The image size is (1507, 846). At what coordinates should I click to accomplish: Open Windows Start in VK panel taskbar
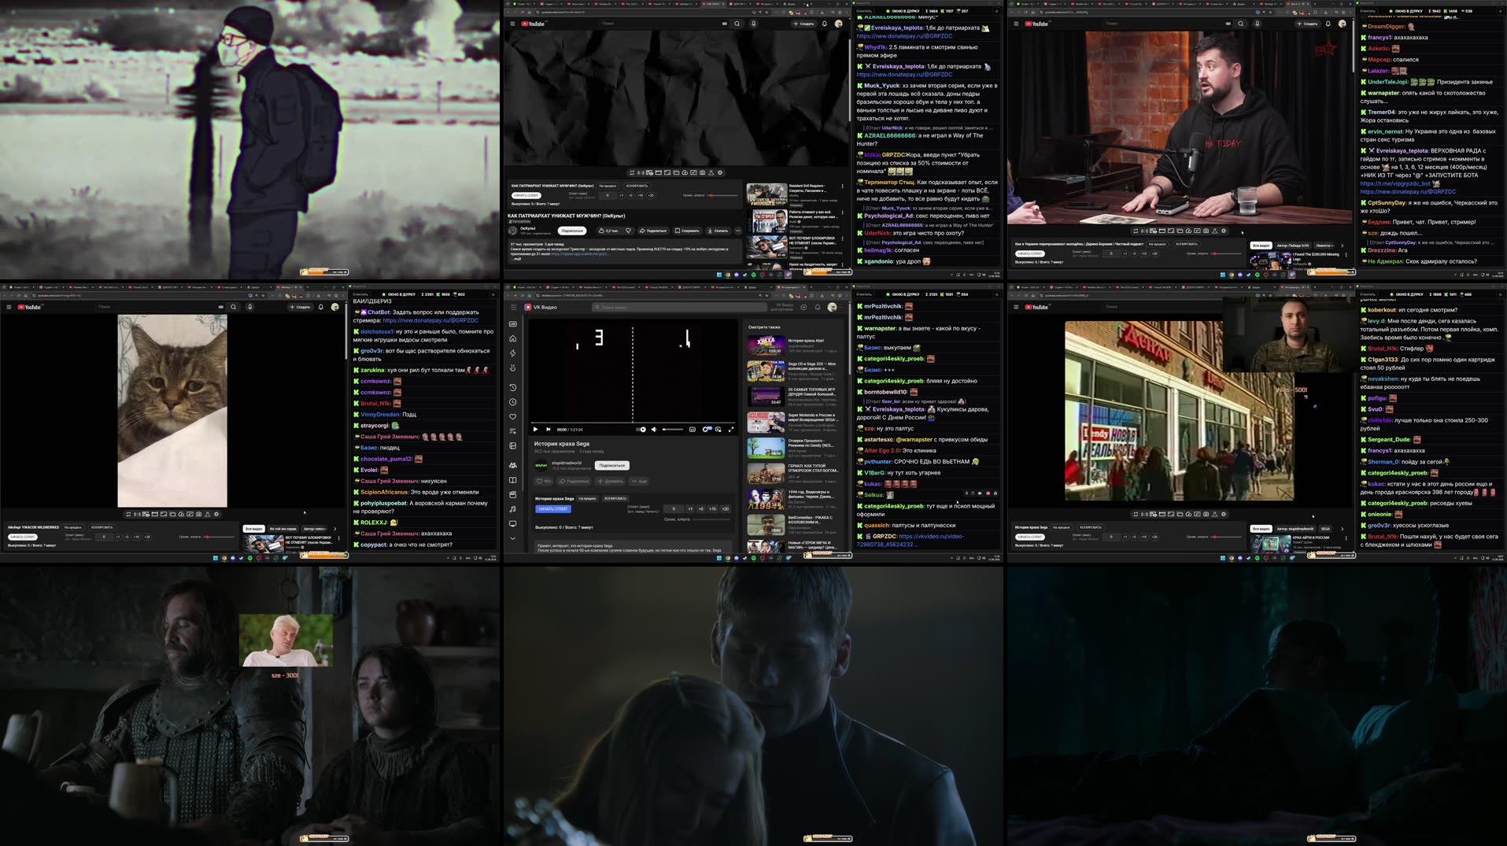[719, 558]
